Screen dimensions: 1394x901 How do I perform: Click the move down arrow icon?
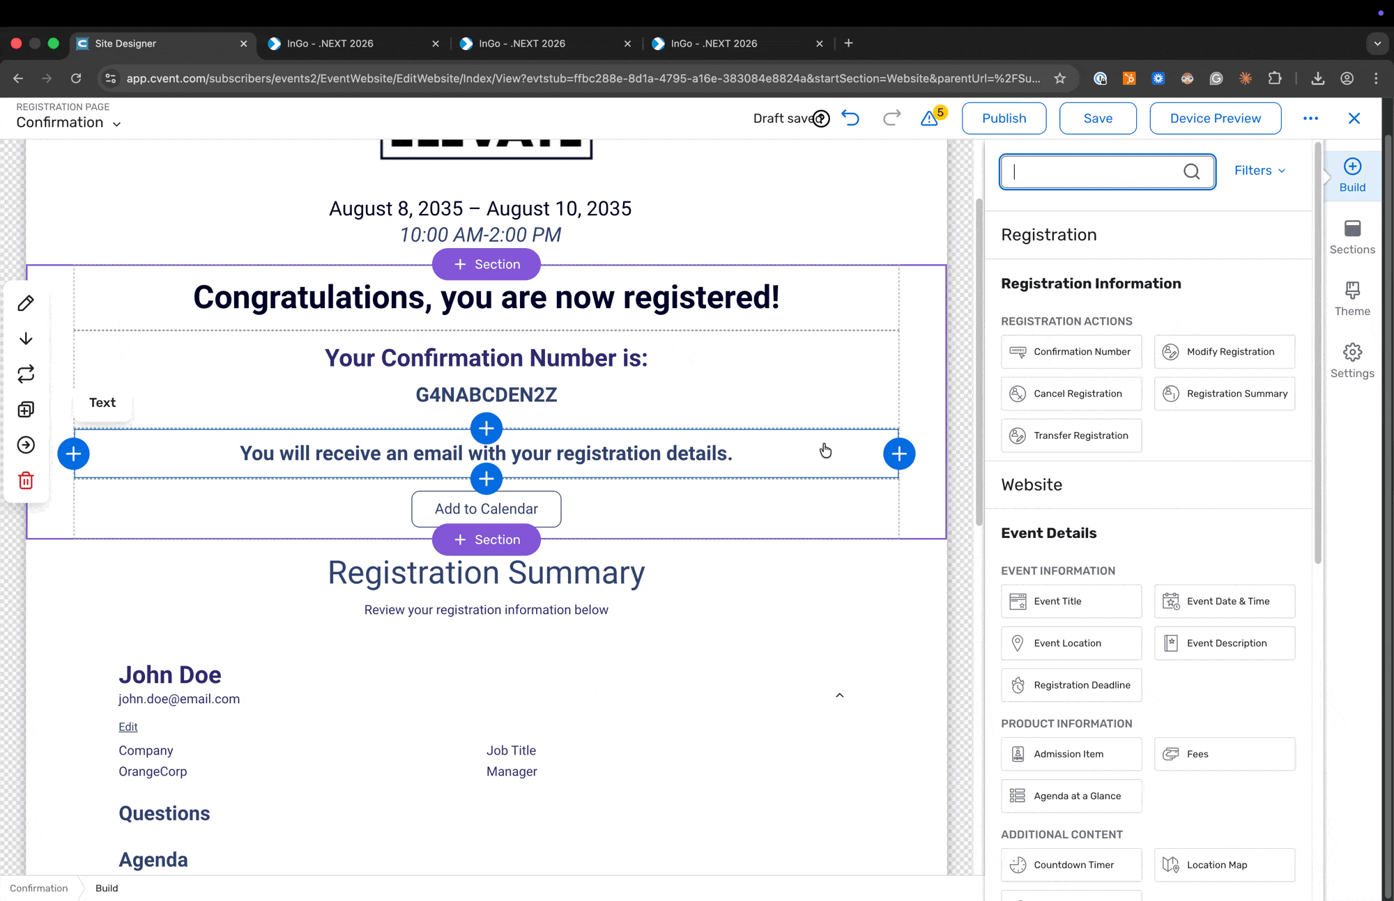(26, 339)
